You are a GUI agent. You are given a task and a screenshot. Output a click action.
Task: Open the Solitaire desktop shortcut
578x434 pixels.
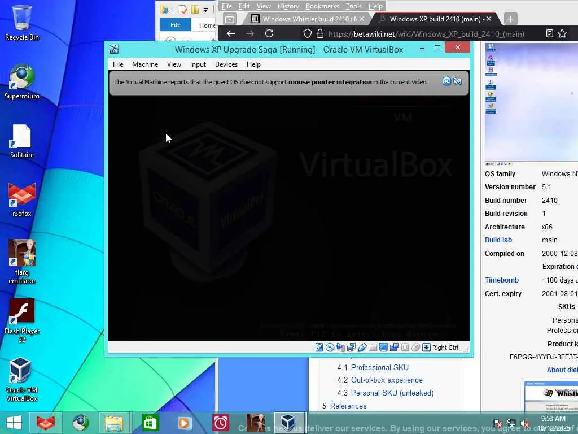tap(22, 141)
